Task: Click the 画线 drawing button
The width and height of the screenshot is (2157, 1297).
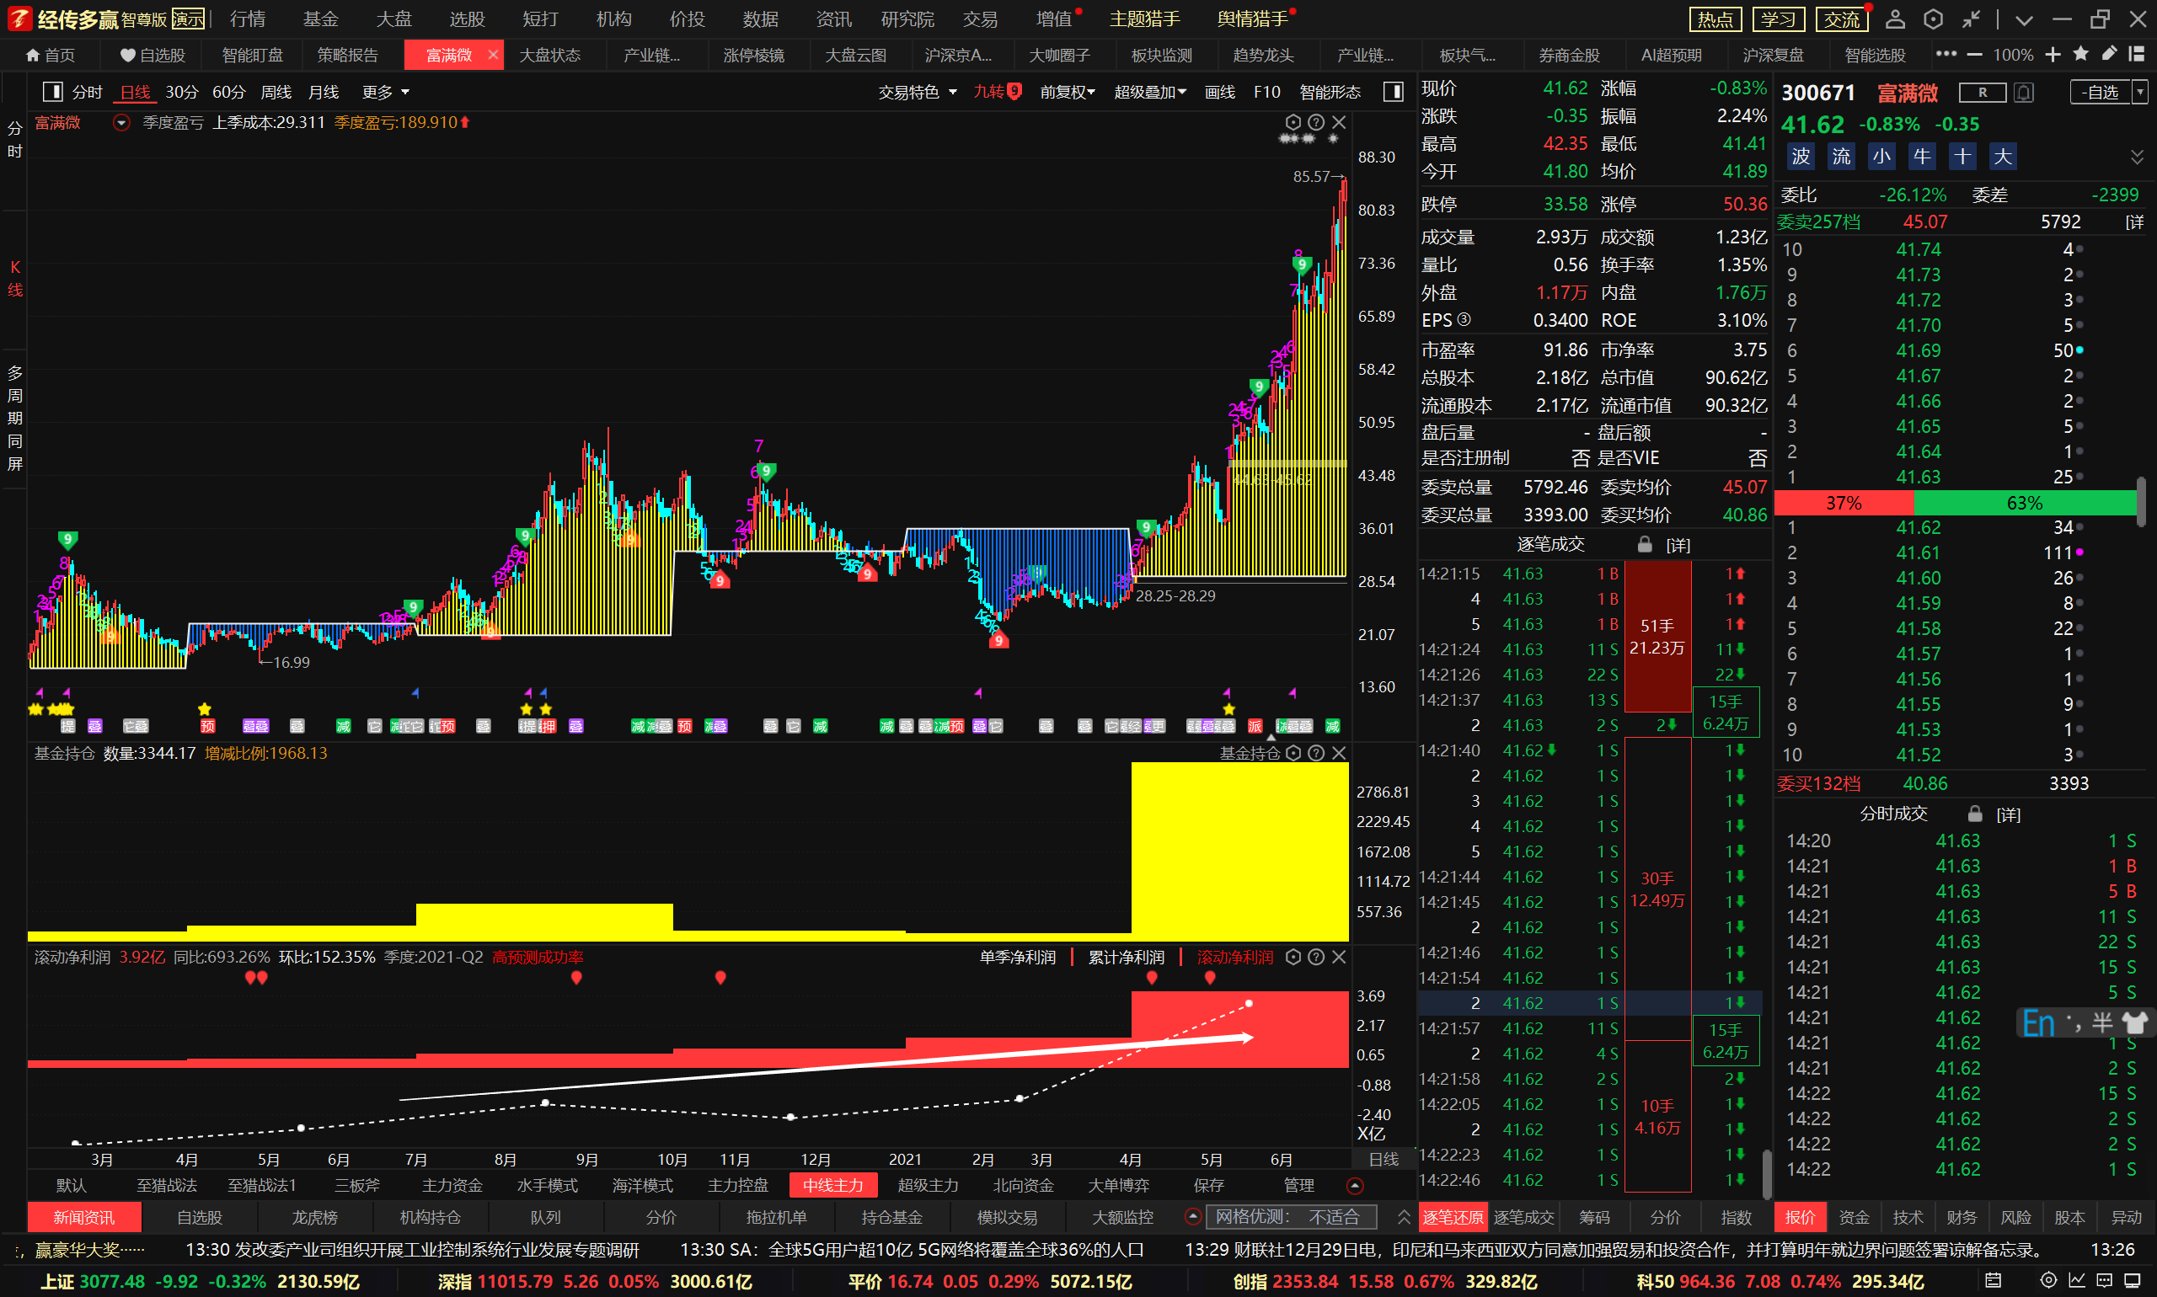Action: pyautogui.click(x=1220, y=92)
